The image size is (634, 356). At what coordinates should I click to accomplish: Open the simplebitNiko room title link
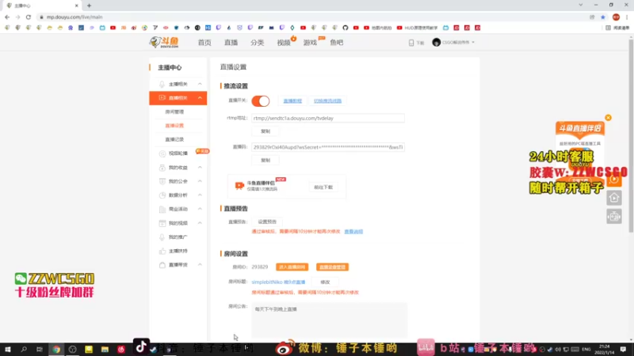pyautogui.click(x=278, y=282)
